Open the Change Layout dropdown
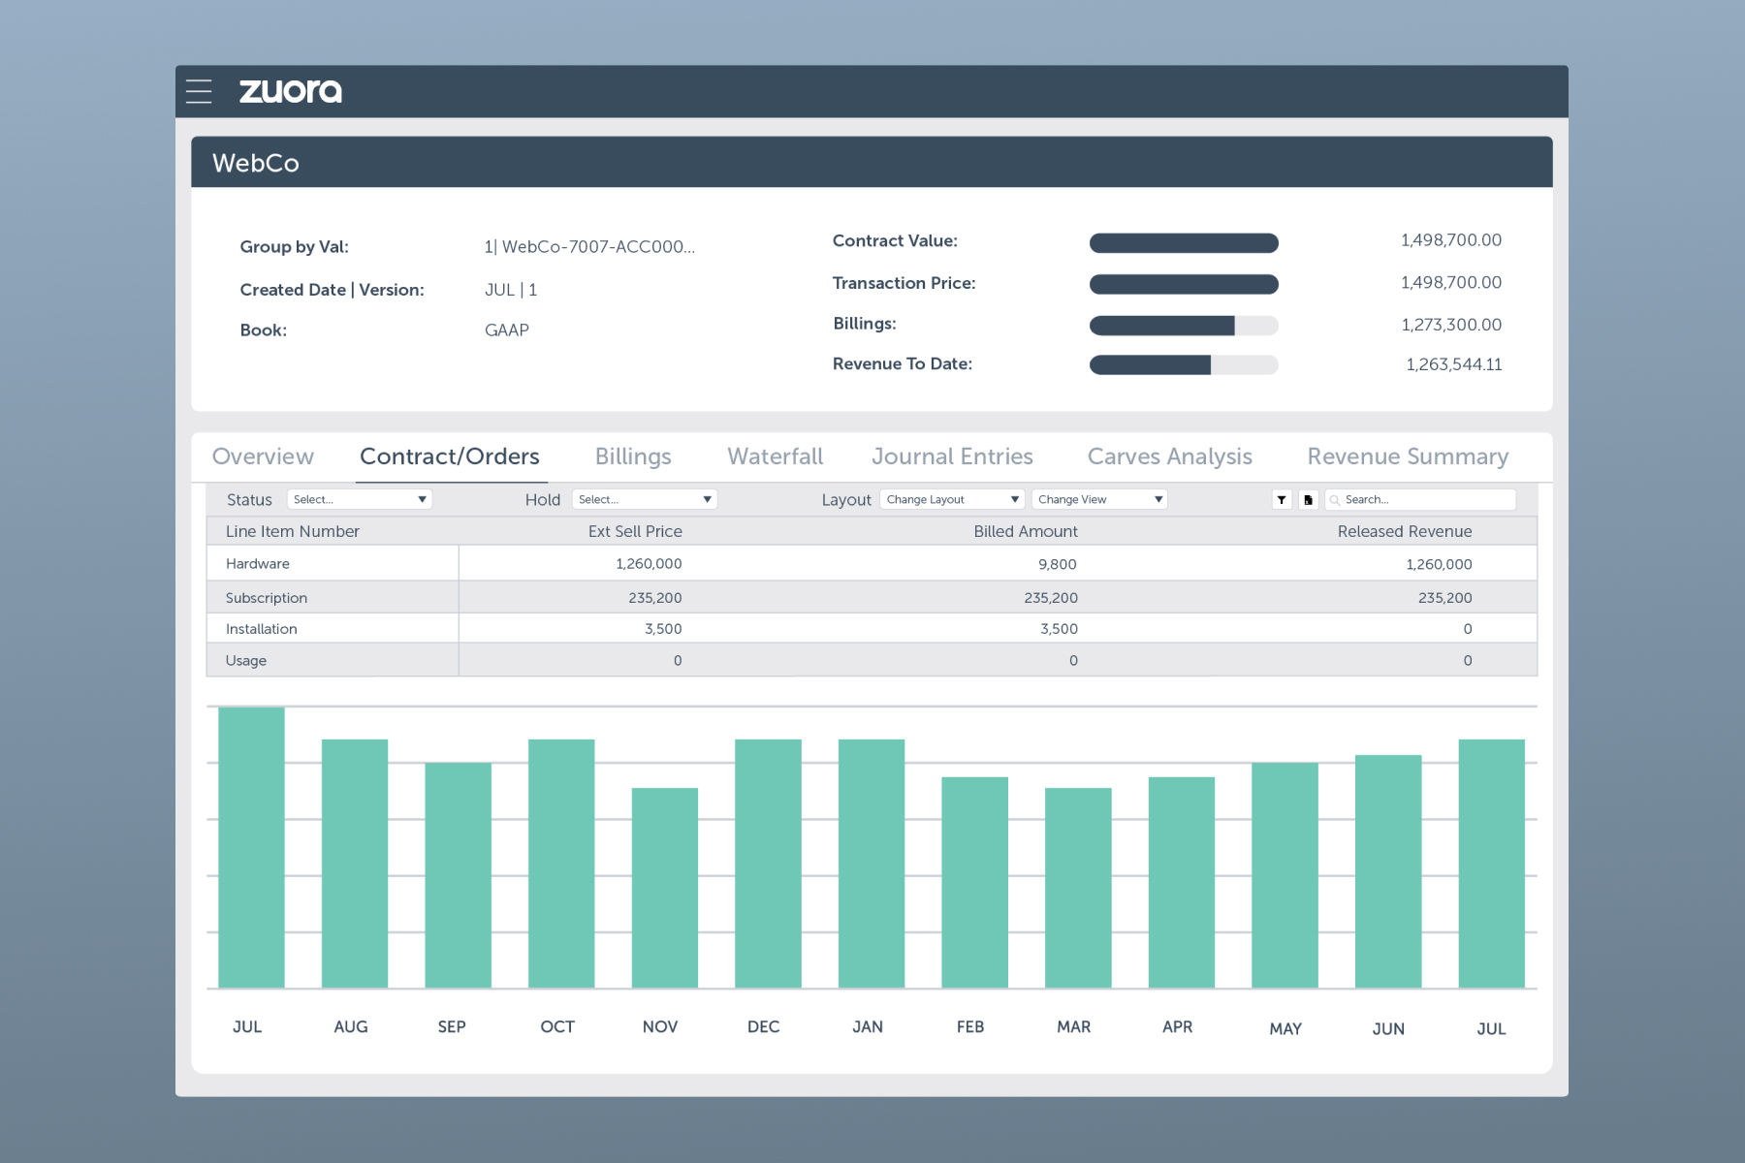This screenshot has height=1163, width=1745. [x=952, y=499]
